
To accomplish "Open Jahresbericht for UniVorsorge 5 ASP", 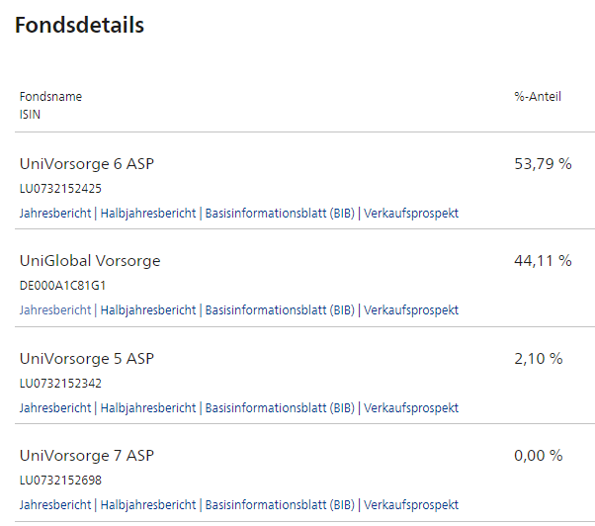I will [x=55, y=408].
